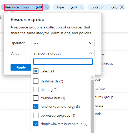Collapse the Value '2 resource groups' dropdown
Screen dimensions: 128x133
coord(63,53)
